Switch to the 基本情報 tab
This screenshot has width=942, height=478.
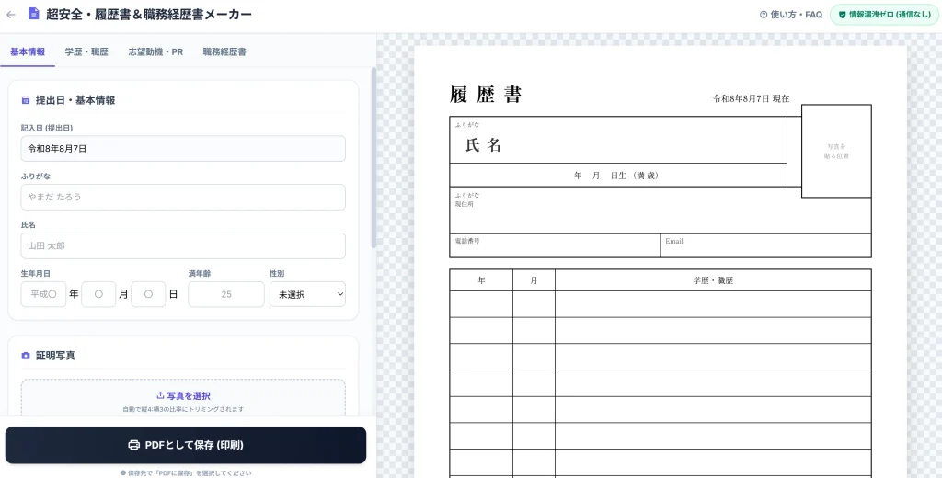tap(28, 51)
